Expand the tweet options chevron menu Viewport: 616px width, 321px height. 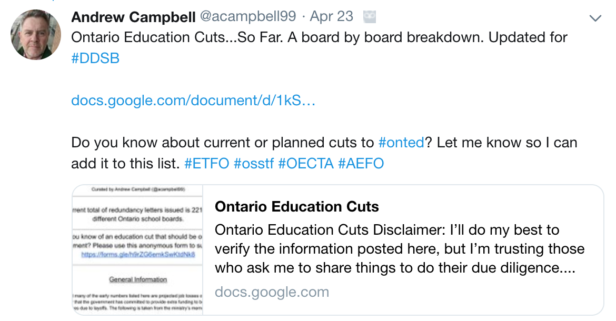coord(595,18)
